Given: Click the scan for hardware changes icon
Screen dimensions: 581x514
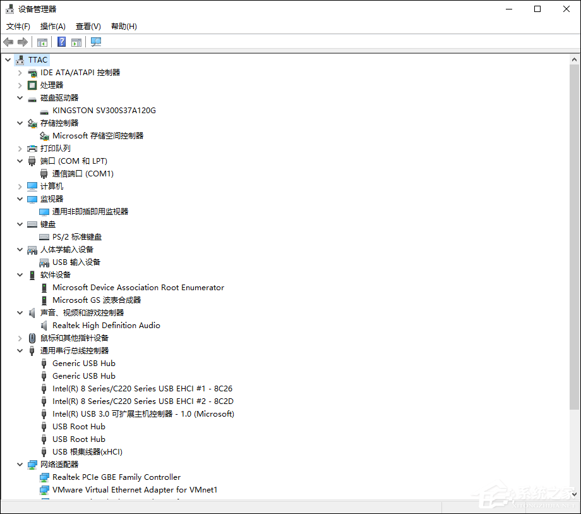Looking at the screenshot, I should point(95,42).
